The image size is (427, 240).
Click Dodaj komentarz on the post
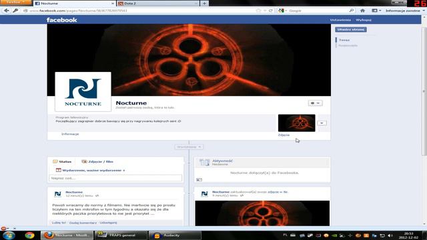83,223
